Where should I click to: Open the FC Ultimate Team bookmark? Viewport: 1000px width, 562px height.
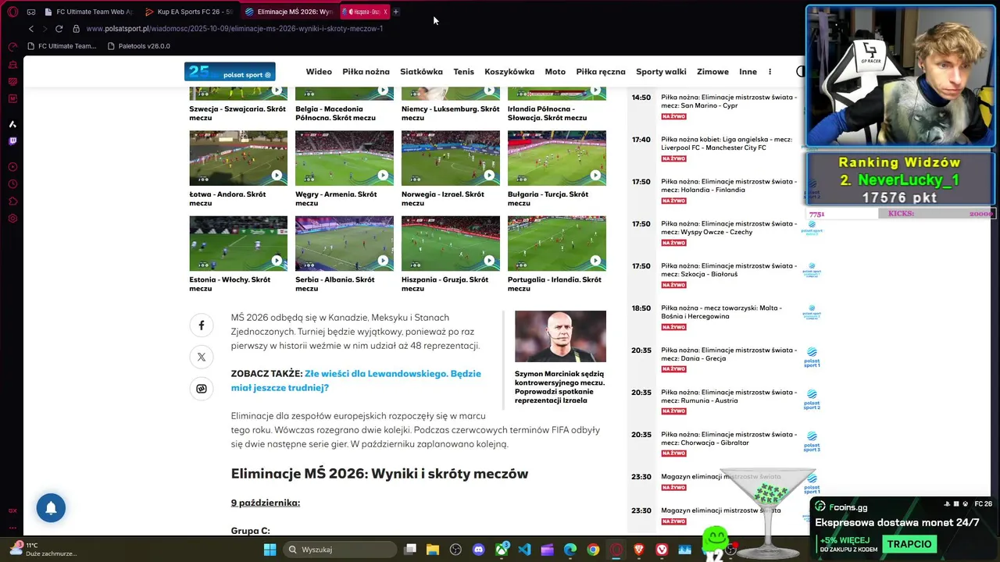pos(62,46)
